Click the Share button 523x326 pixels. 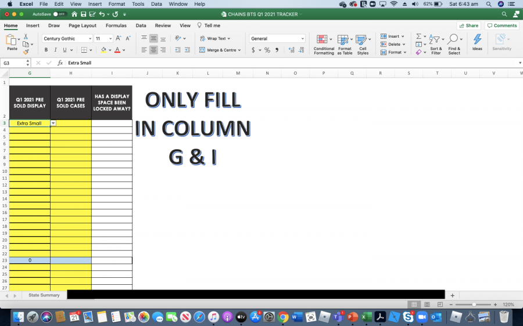[x=468, y=26]
